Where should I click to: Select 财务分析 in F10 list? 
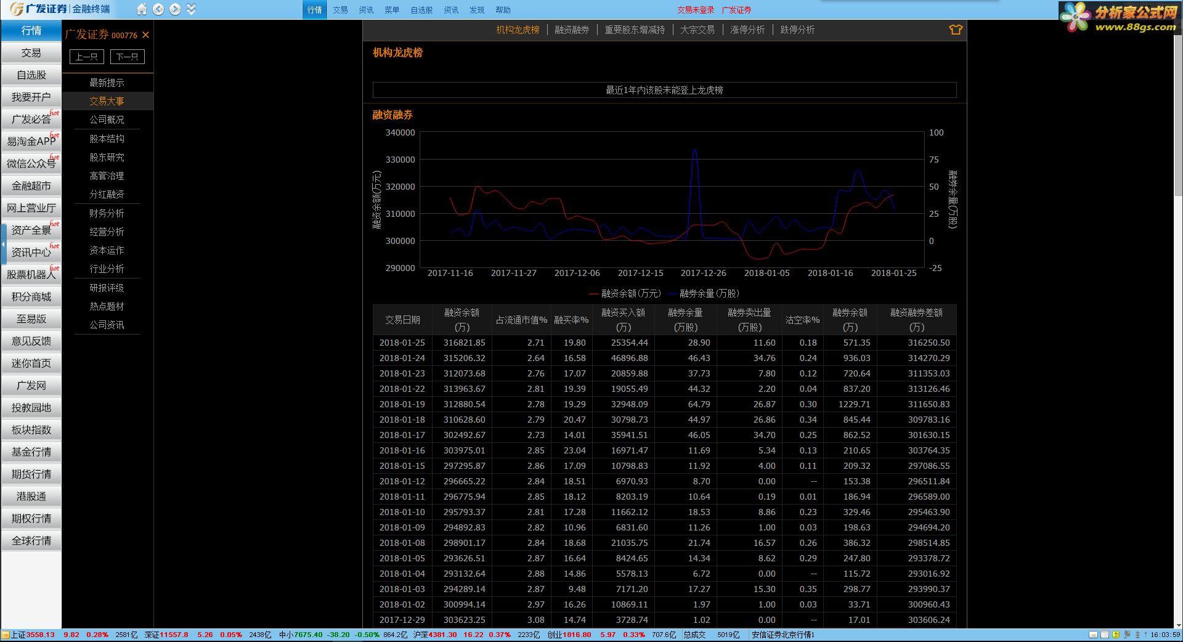107,213
